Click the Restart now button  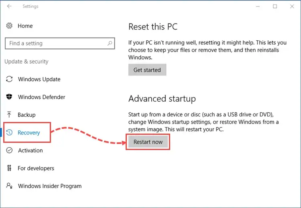coord(148,142)
